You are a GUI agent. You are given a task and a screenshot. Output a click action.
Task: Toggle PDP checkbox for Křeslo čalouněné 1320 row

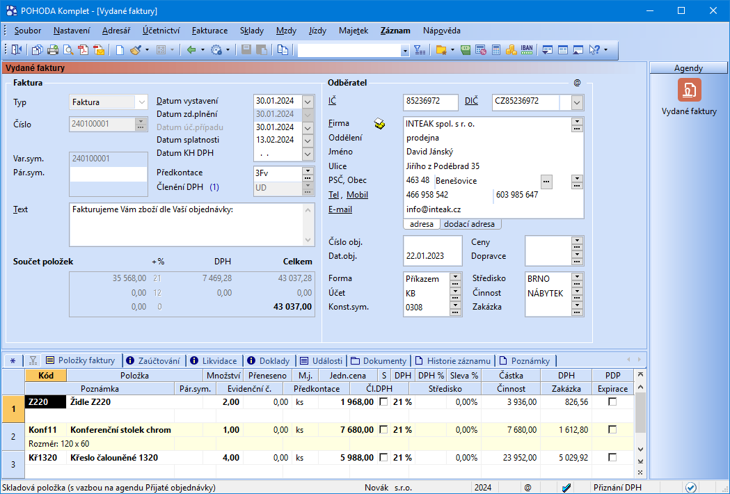612,458
